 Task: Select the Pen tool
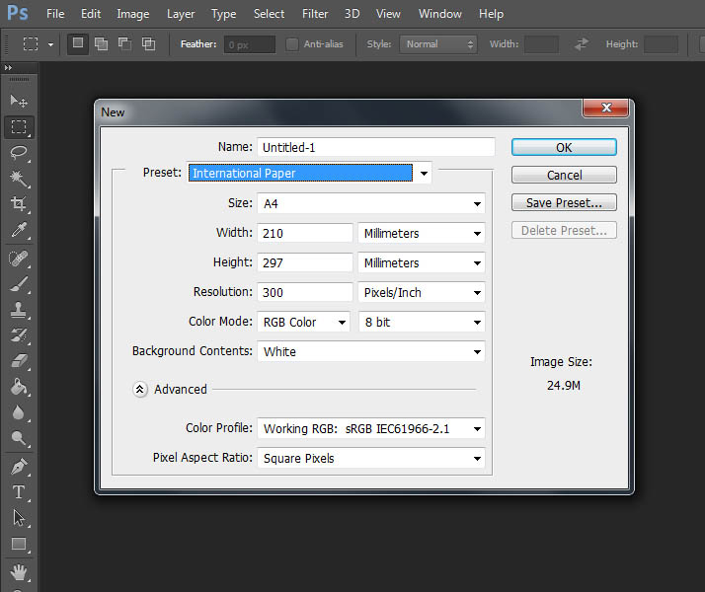19,467
